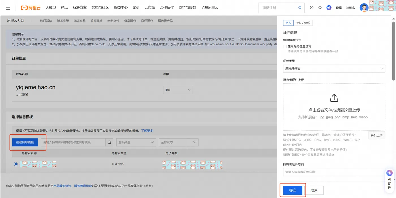396x198 pixels.
Task: Click the file upload drop area
Action: click(x=334, y=107)
